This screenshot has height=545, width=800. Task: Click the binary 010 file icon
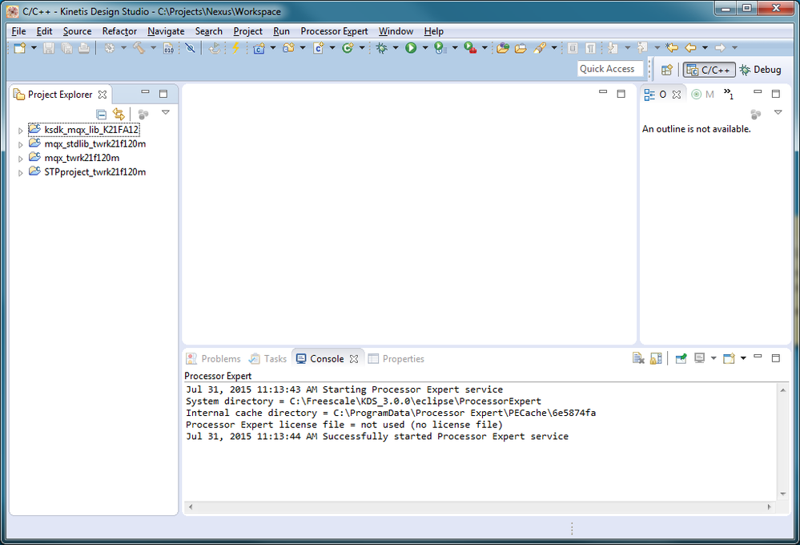pyautogui.click(x=168, y=48)
